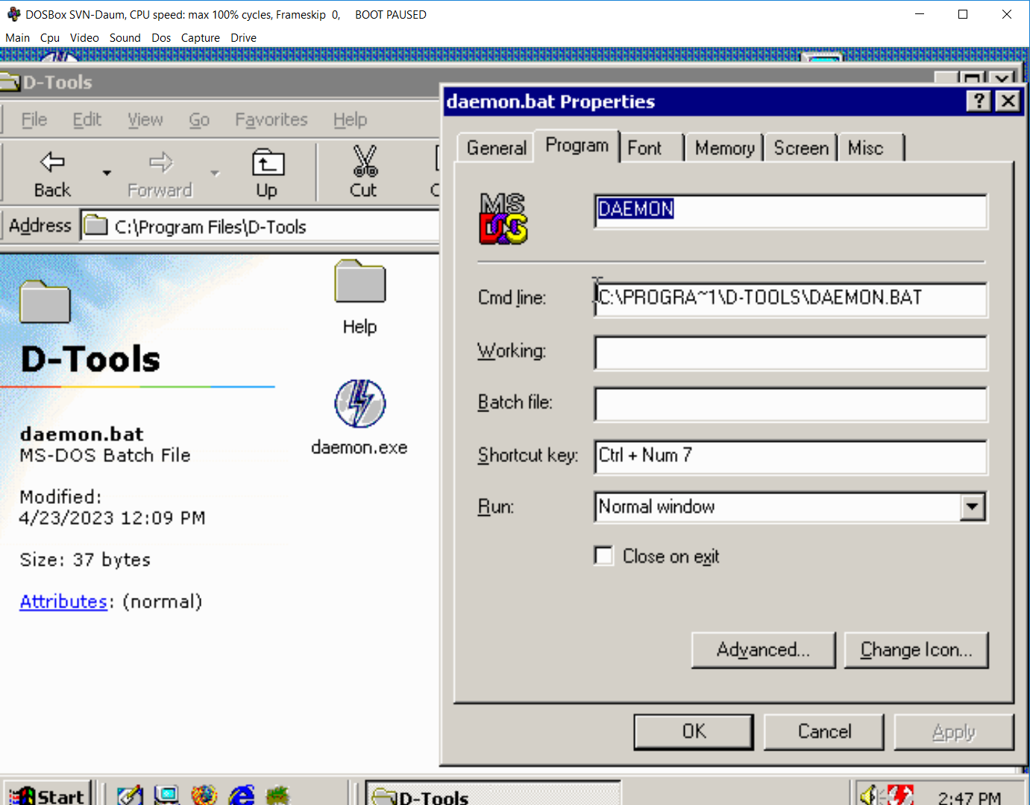Click the Shortcut key field
Screen dimensions: 1030x805
(791, 457)
